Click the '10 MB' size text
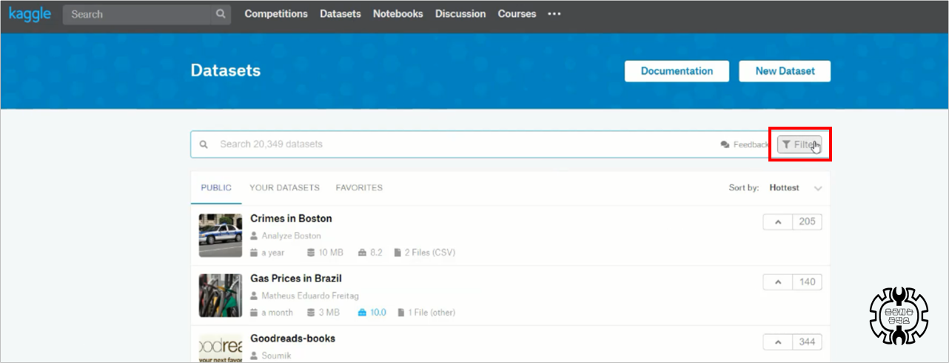Viewport: 949px width, 363px height. tap(331, 253)
